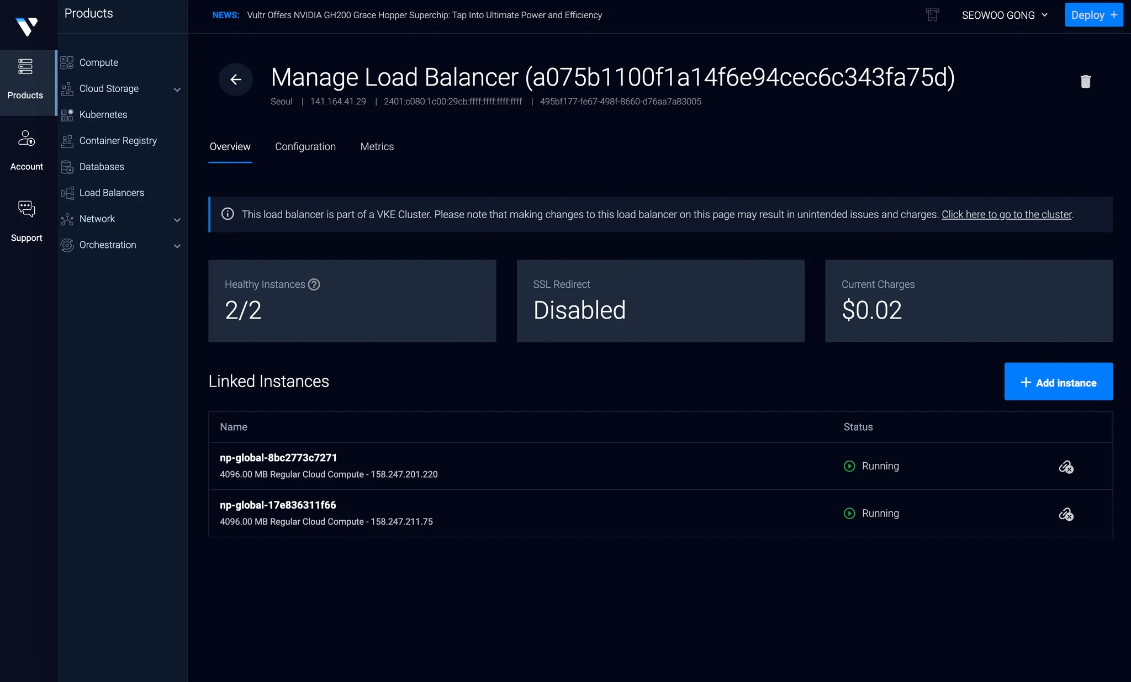Viewport: 1131px width, 682px height.
Task: Switch to the Metrics tab
Action: 377,147
